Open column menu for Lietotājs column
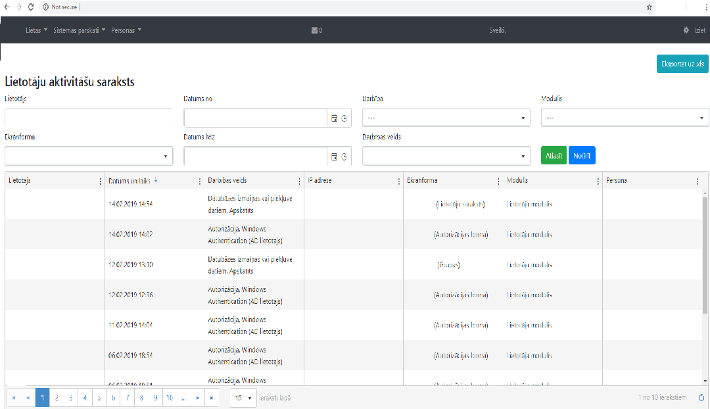 (x=101, y=181)
